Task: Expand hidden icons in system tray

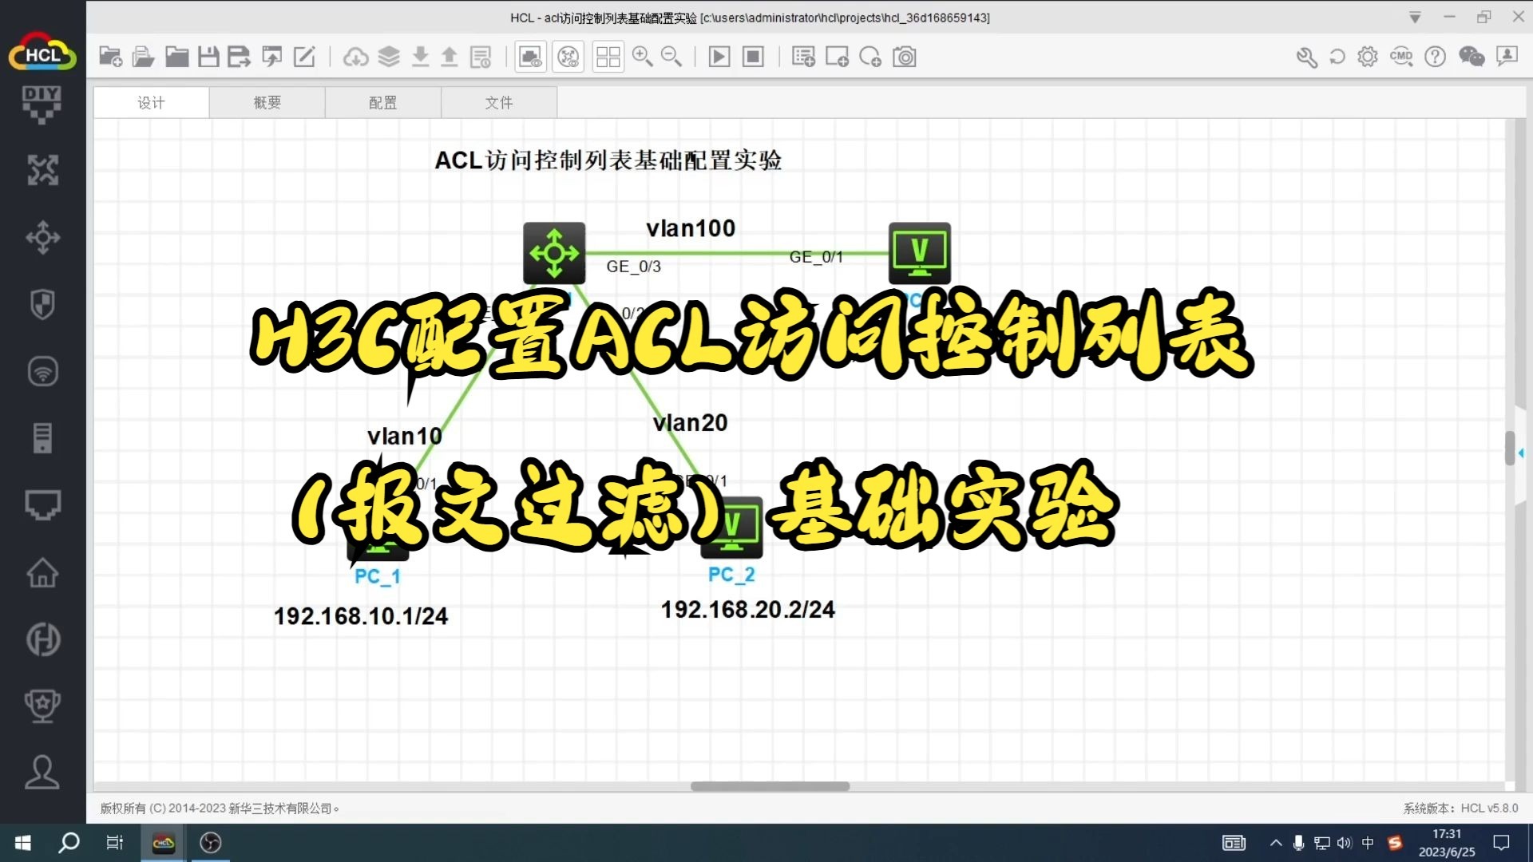Action: pyautogui.click(x=1275, y=843)
